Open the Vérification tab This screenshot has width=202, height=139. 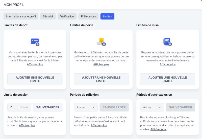pyautogui.click(x=67, y=16)
